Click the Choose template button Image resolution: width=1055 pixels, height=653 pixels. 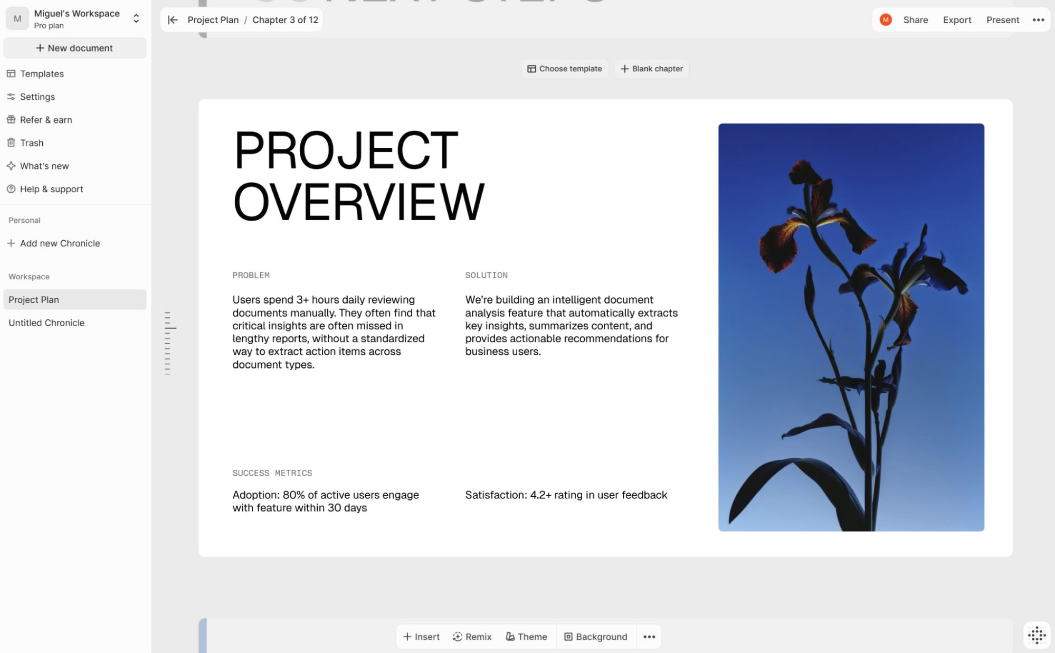(x=564, y=69)
